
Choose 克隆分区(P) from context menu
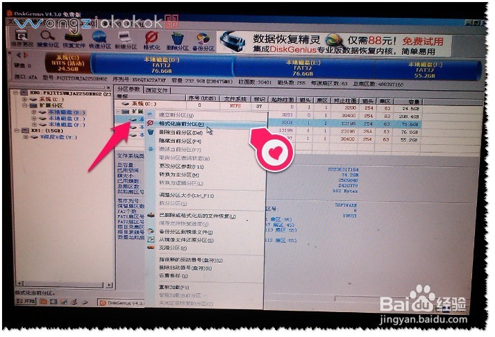(x=173, y=248)
